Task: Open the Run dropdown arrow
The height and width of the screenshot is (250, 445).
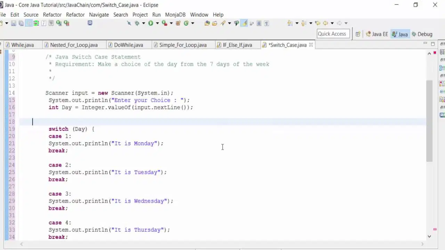Action: pos(157,23)
